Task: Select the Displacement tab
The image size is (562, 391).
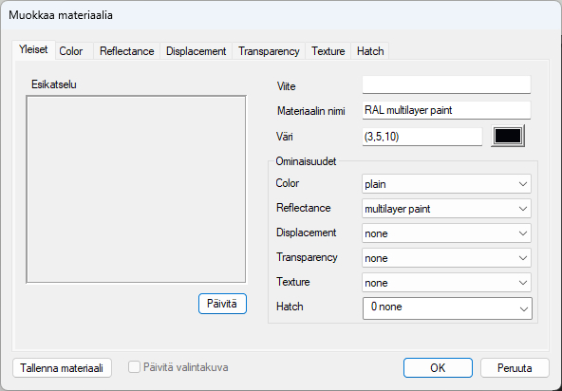Action: tap(197, 51)
